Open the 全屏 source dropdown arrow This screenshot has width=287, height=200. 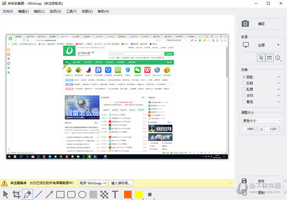point(279,45)
